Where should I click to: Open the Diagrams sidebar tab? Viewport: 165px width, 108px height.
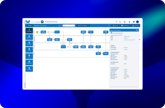point(29,31)
